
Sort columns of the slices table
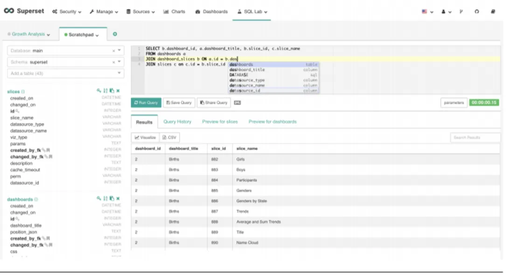pyautogui.click(x=105, y=90)
